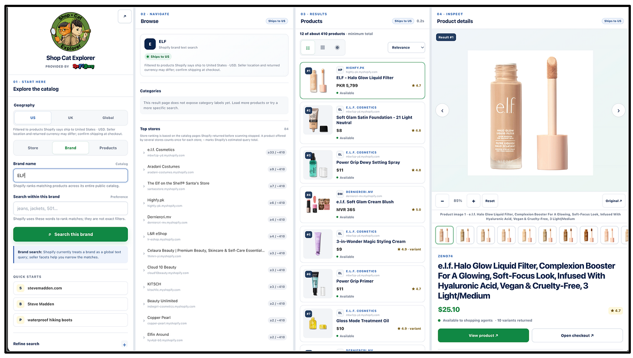Open the Original image link

[613, 201]
